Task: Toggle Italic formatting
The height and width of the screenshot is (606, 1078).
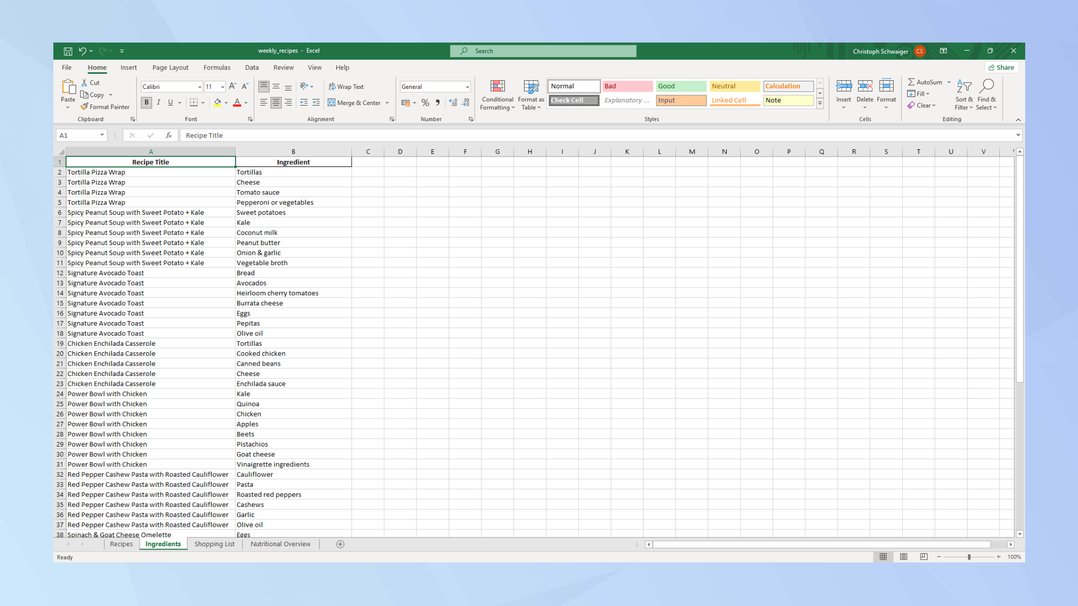Action: click(x=158, y=102)
